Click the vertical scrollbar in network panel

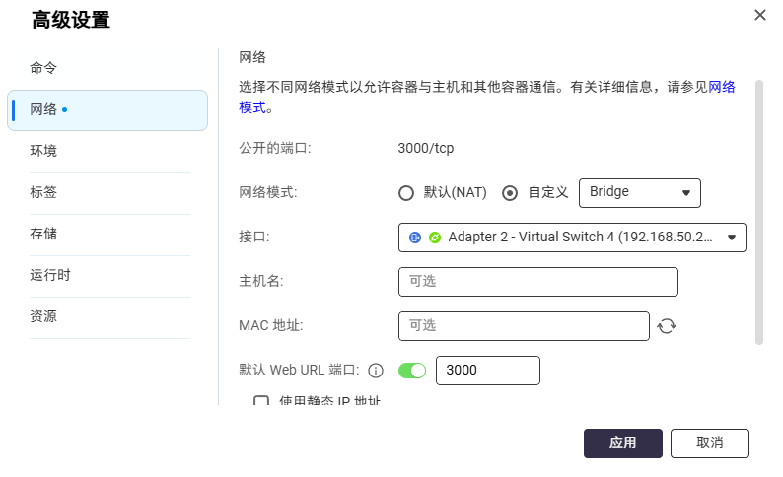pyautogui.click(x=759, y=212)
